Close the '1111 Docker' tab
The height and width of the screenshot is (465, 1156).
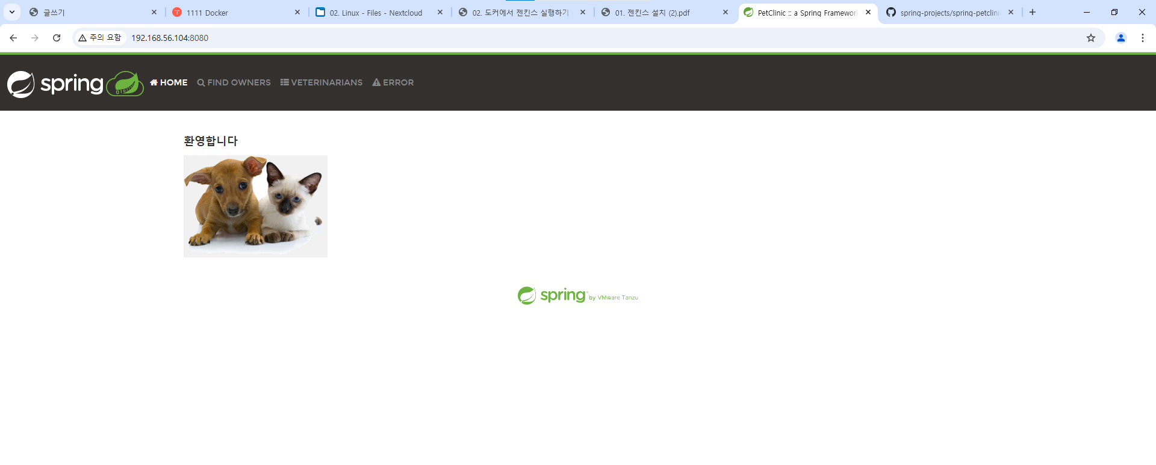click(x=297, y=12)
